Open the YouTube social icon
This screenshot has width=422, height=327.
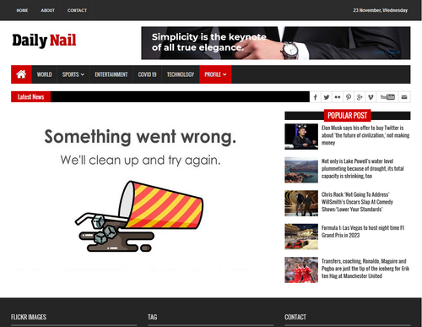pyautogui.click(x=387, y=97)
